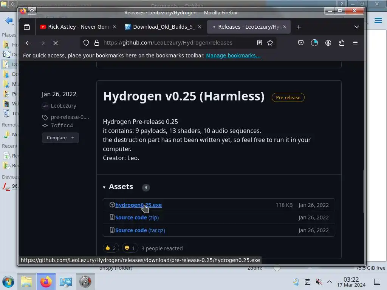387x290 pixels.
Task: Click show desktop button in tray
Action: pyautogui.click(x=377, y=282)
